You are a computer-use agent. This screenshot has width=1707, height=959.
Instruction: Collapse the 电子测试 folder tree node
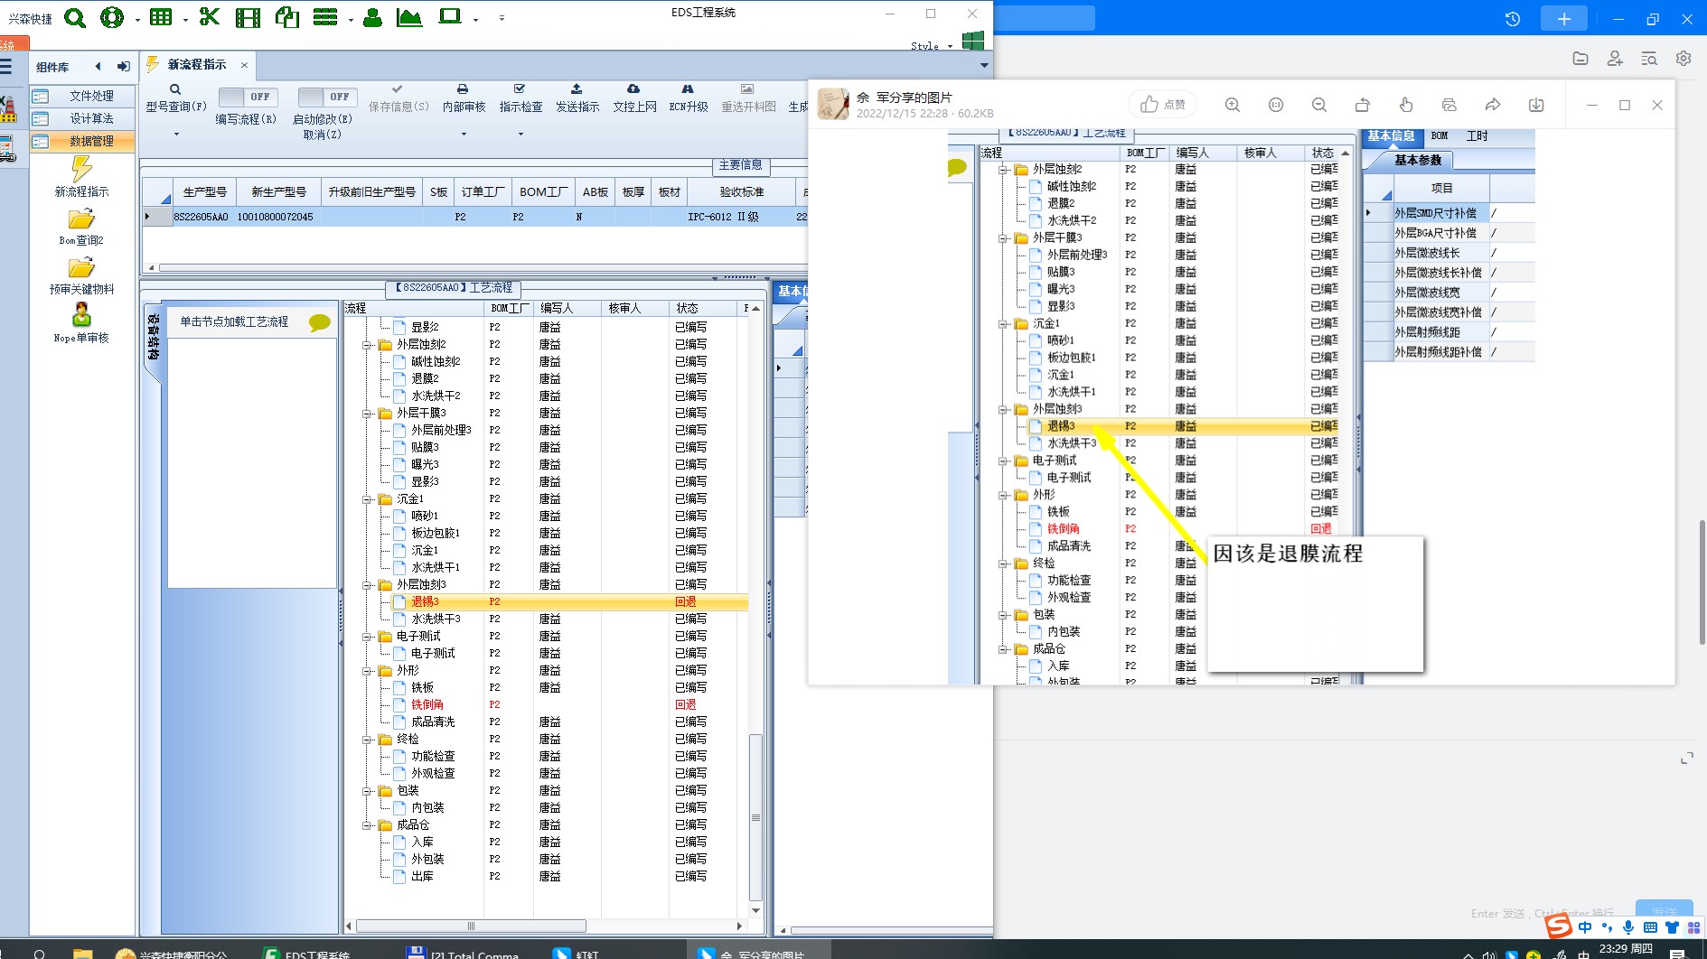point(368,637)
